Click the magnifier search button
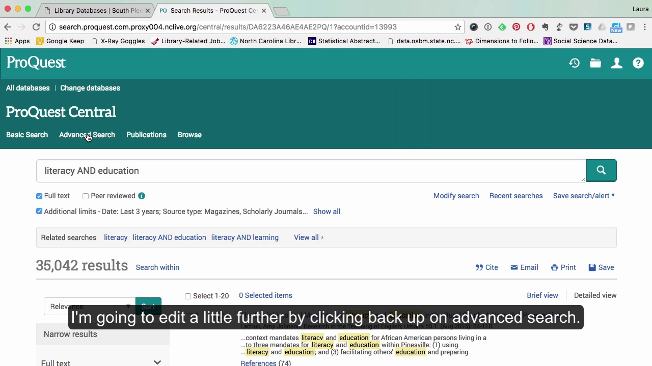652x366 pixels. click(x=601, y=171)
